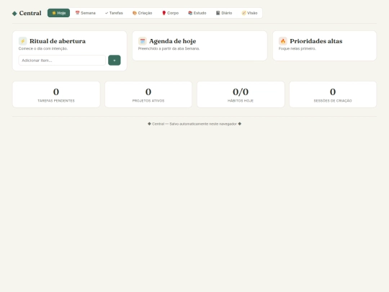Select the Corpo tab
The width and height of the screenshot is (389, 292).
coord(170,13)
